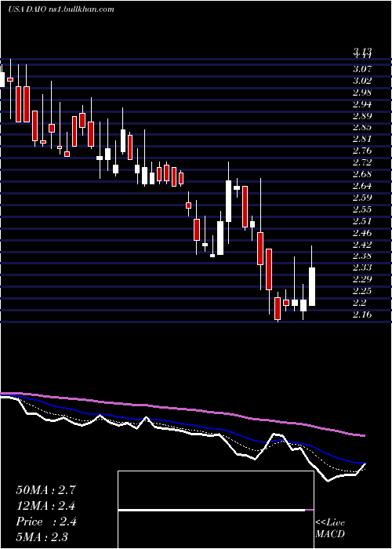Select the 2.59 price axis label
The image size is (392, 549).
[x=362, y=197]
